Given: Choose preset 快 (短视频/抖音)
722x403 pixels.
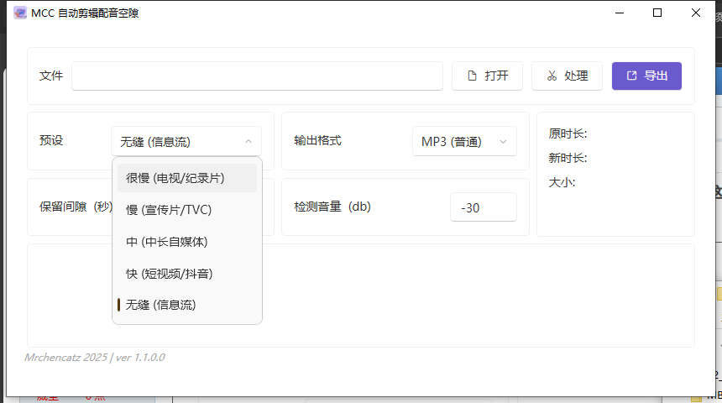Looking at the screenshot, I should tap(187, 274).
